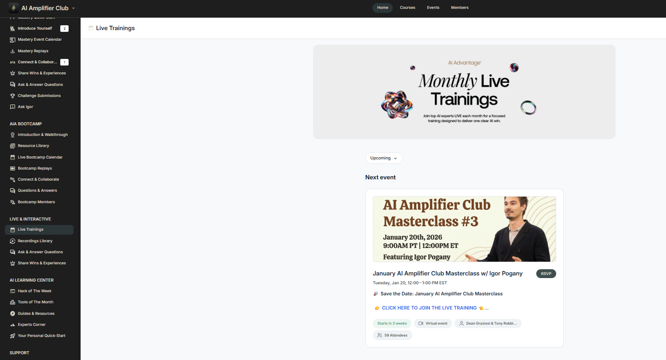
Task: Open the Ask Igor section
Action: 26,106
